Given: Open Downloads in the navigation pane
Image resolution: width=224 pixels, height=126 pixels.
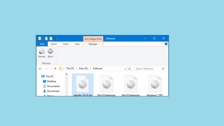Looking at the screenshot, I should pos(51,91).
